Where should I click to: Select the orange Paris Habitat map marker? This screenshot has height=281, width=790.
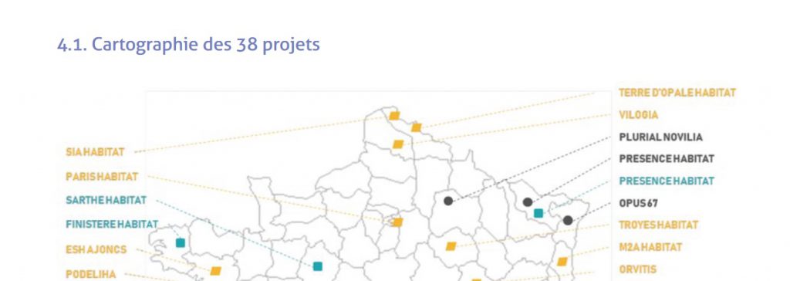point(397,222)
